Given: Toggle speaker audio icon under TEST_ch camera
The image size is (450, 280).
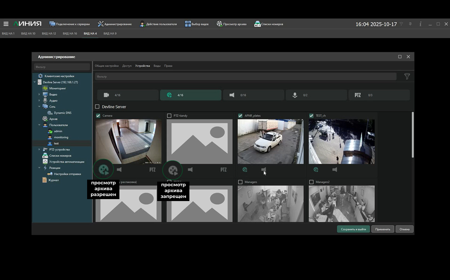Looking at the screenshot, I should (x=334, y=170).
